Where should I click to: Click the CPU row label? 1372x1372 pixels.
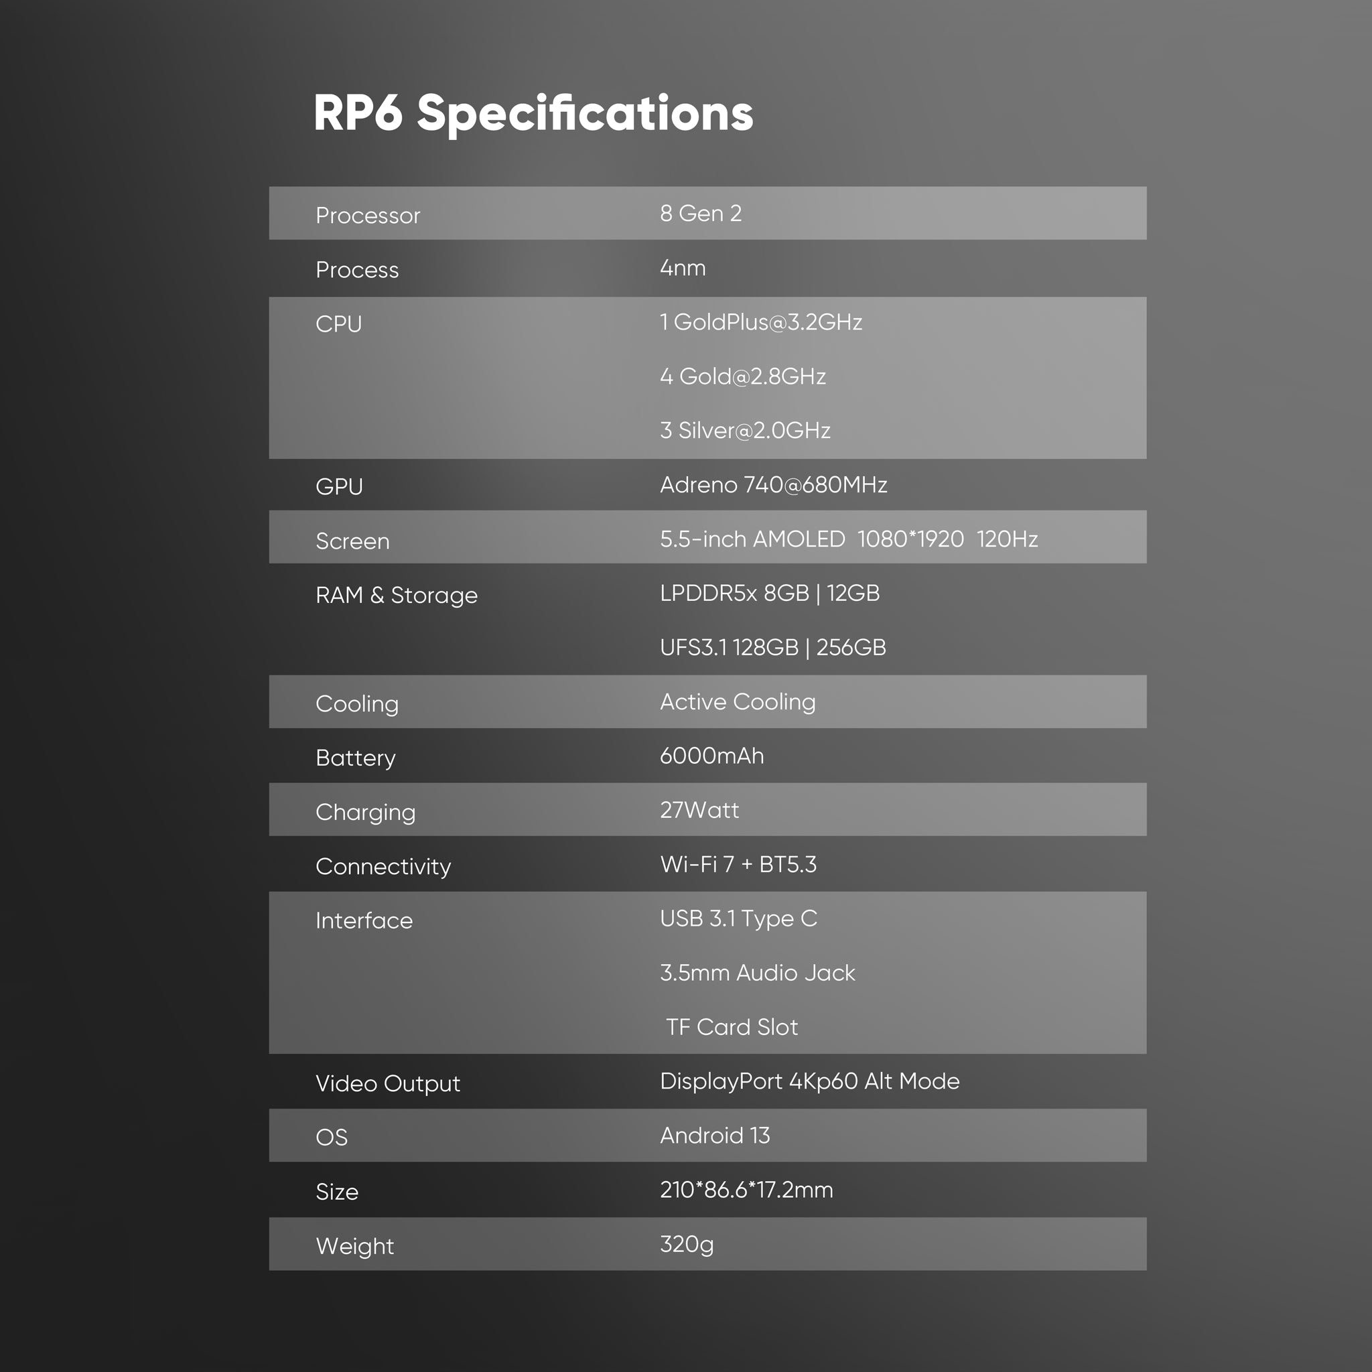pyautogui.click(x=339, y=324)
